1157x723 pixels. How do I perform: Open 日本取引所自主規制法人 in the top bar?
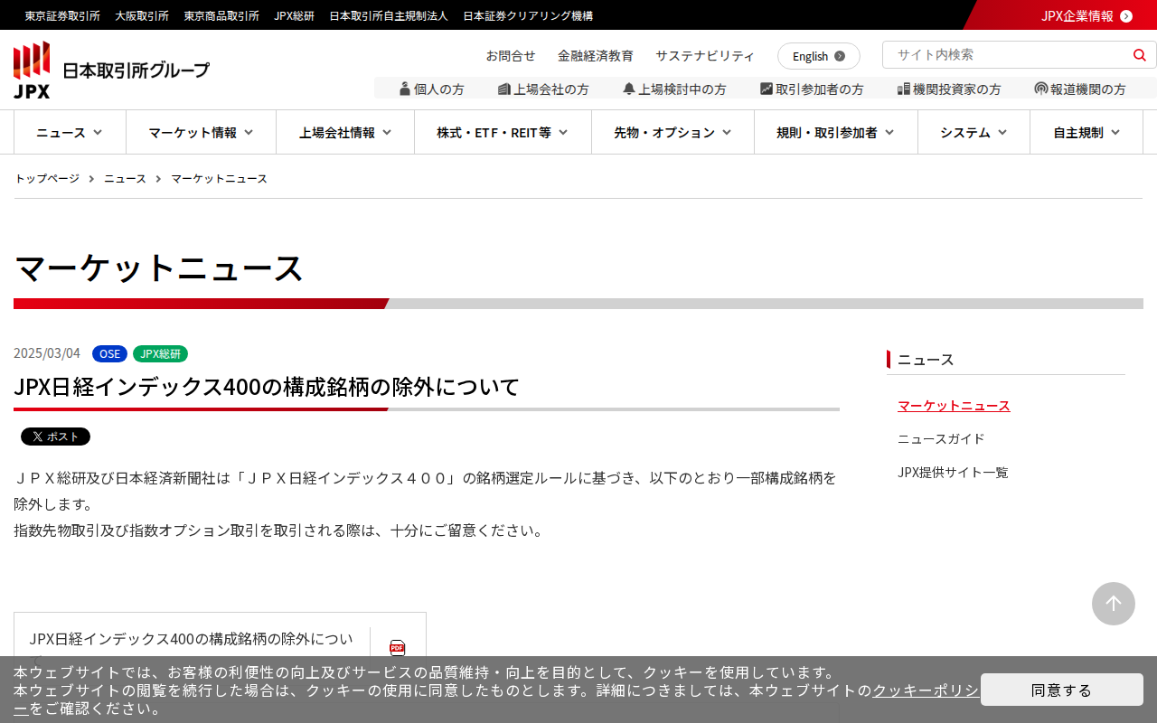click(389, 15)
